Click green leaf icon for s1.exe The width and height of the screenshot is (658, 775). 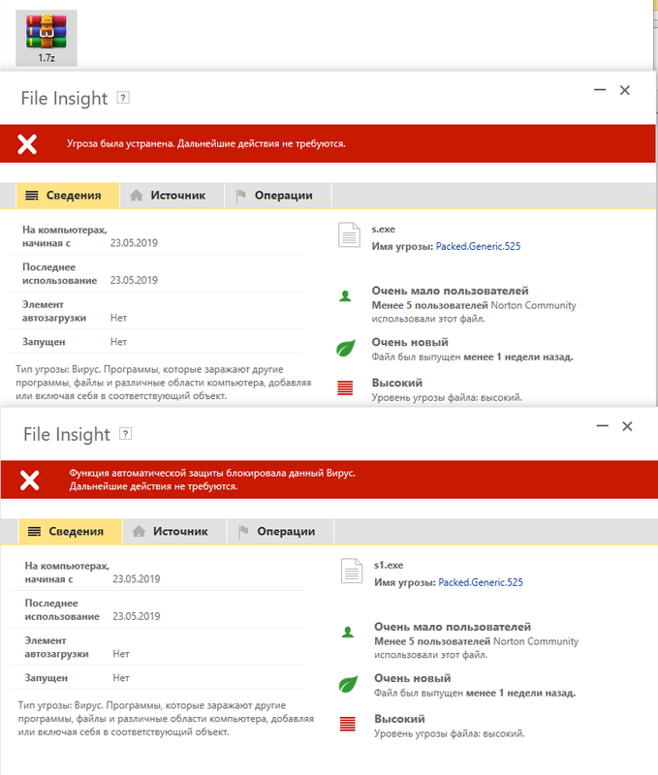[x=348, y=684]
